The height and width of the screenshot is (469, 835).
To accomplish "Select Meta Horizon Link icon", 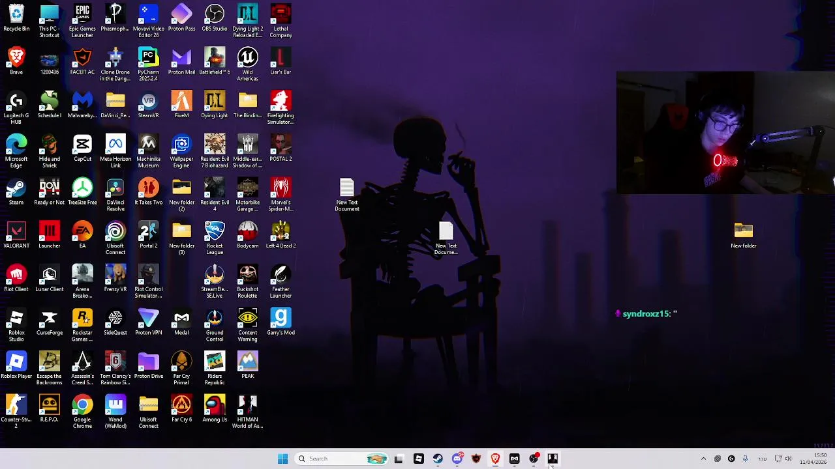I will point(115,152).
